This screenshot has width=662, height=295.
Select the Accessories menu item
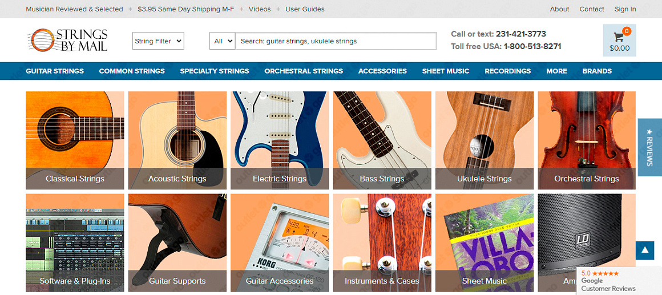[x=382, y=71]
